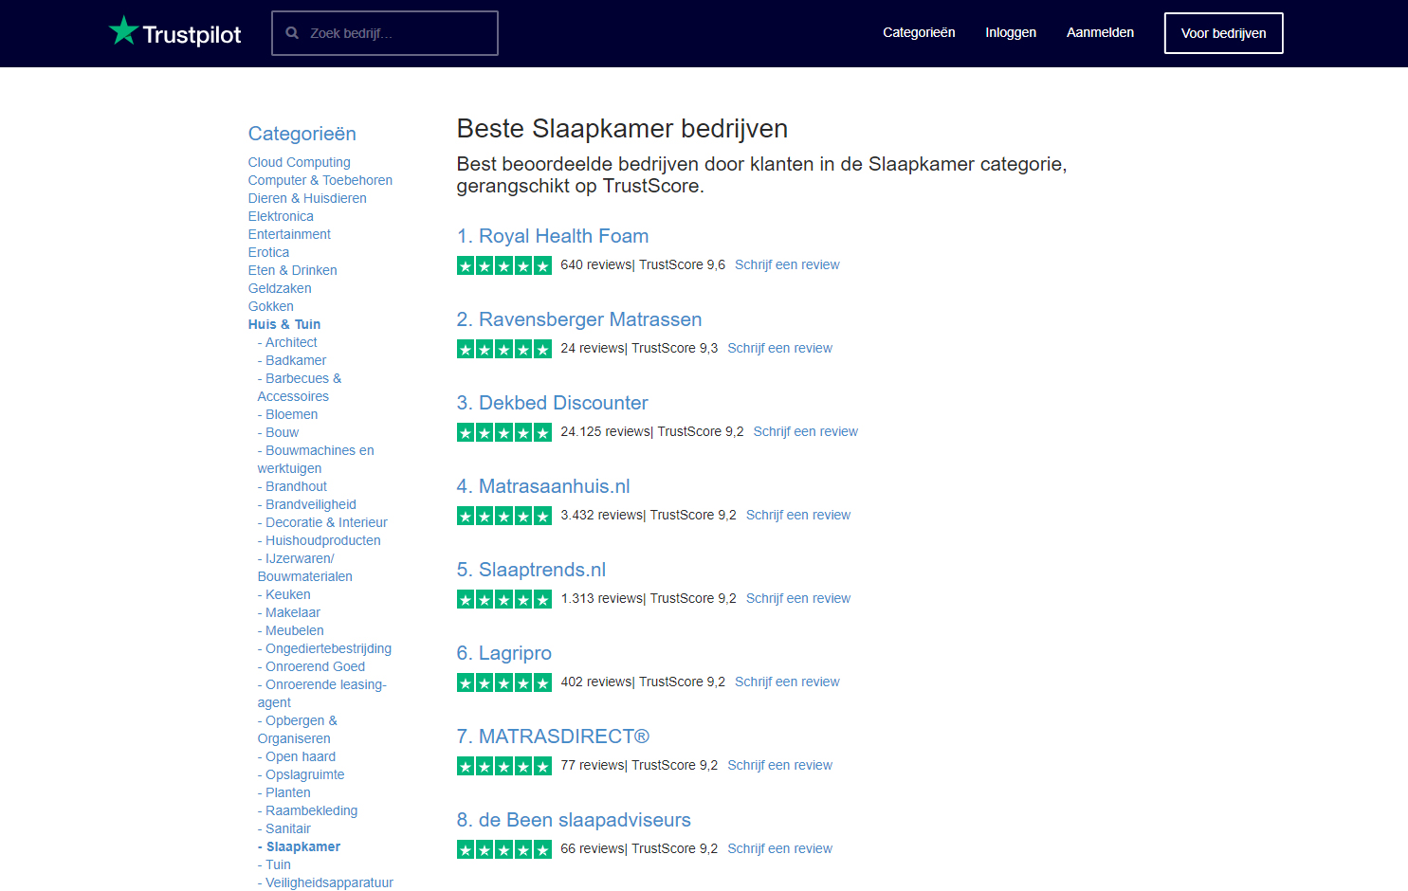Open the Bouw subcategory

pyautogui.click(x=278, y=432)
